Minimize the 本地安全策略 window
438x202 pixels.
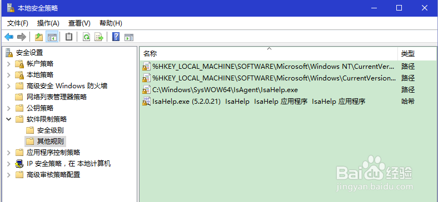point(374,8)
